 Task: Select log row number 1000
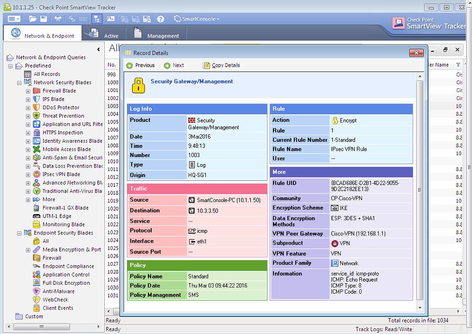tap(113, 82)
